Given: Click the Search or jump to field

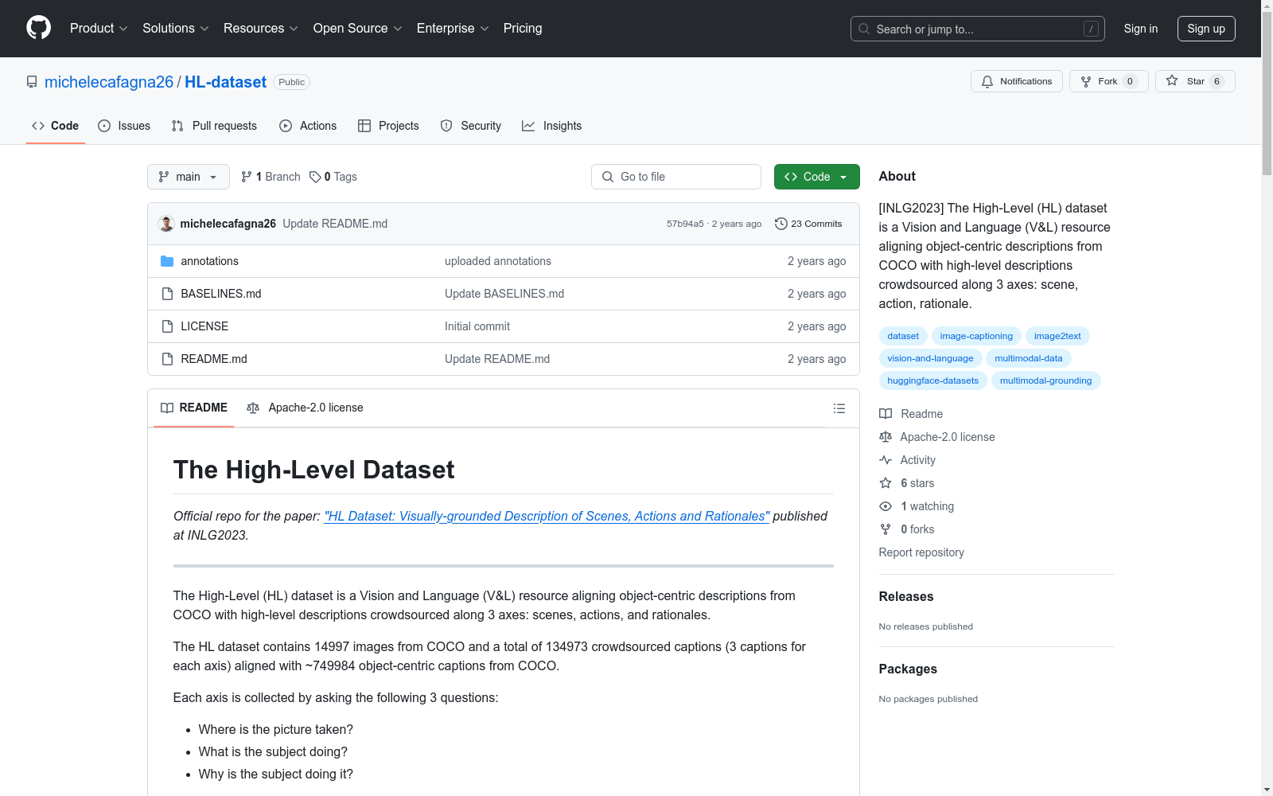Looking at the screenshot, I should pos(978,29).
